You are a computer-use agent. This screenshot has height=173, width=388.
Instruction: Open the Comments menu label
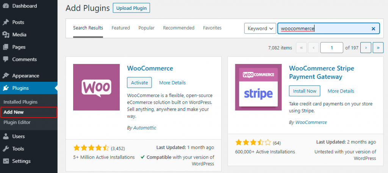point(25,59)
